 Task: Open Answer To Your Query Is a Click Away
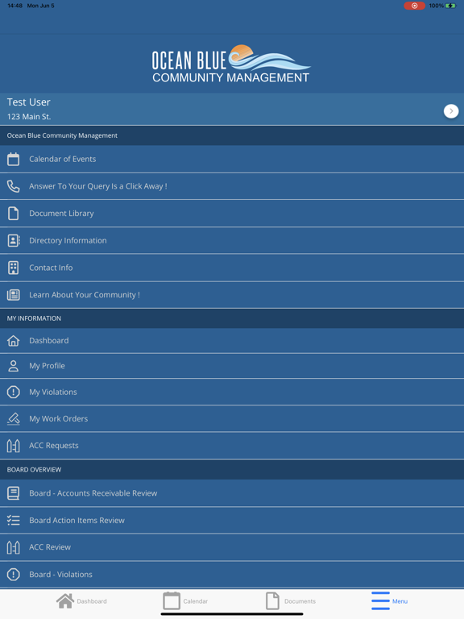pos(232,186)
